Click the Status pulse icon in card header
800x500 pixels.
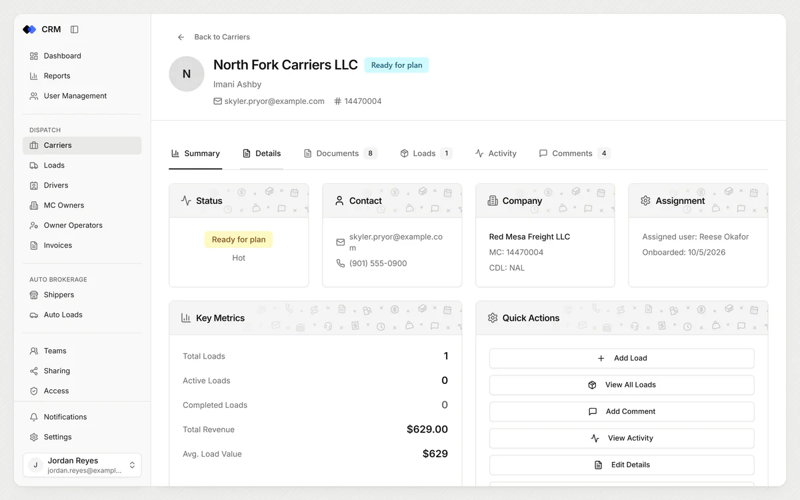click(186, 201)
